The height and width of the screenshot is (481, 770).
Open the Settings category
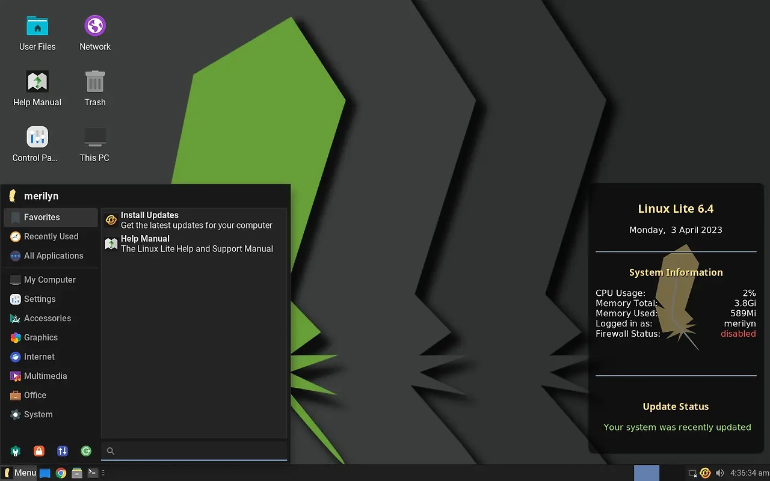coord(51,299)
